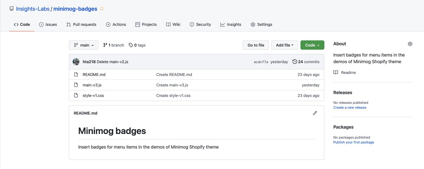Click the pencil icon to edit README.md

(x=315, y=113)
